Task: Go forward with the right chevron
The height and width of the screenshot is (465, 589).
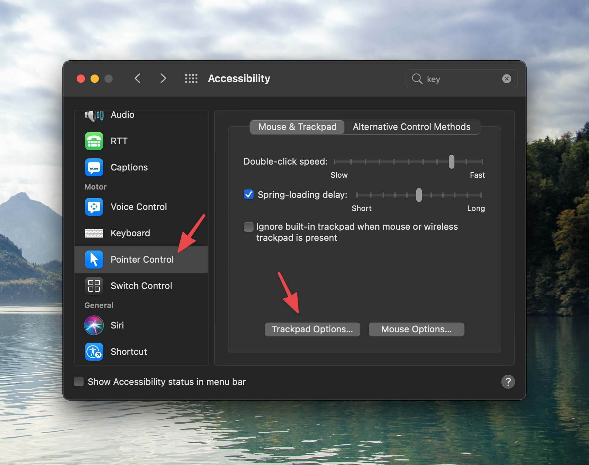Action: click(163, 79)
